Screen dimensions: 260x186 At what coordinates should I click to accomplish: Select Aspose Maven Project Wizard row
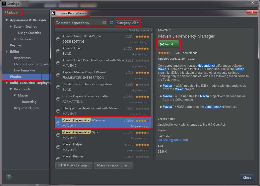103,75
